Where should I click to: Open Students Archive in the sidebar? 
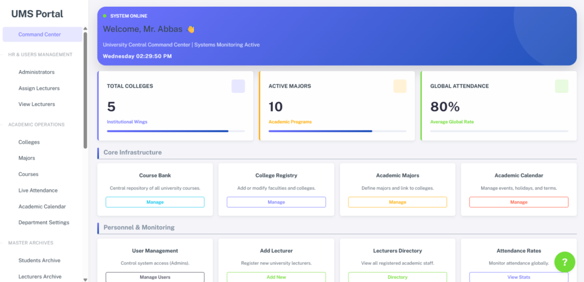click(x=39, y=260)
